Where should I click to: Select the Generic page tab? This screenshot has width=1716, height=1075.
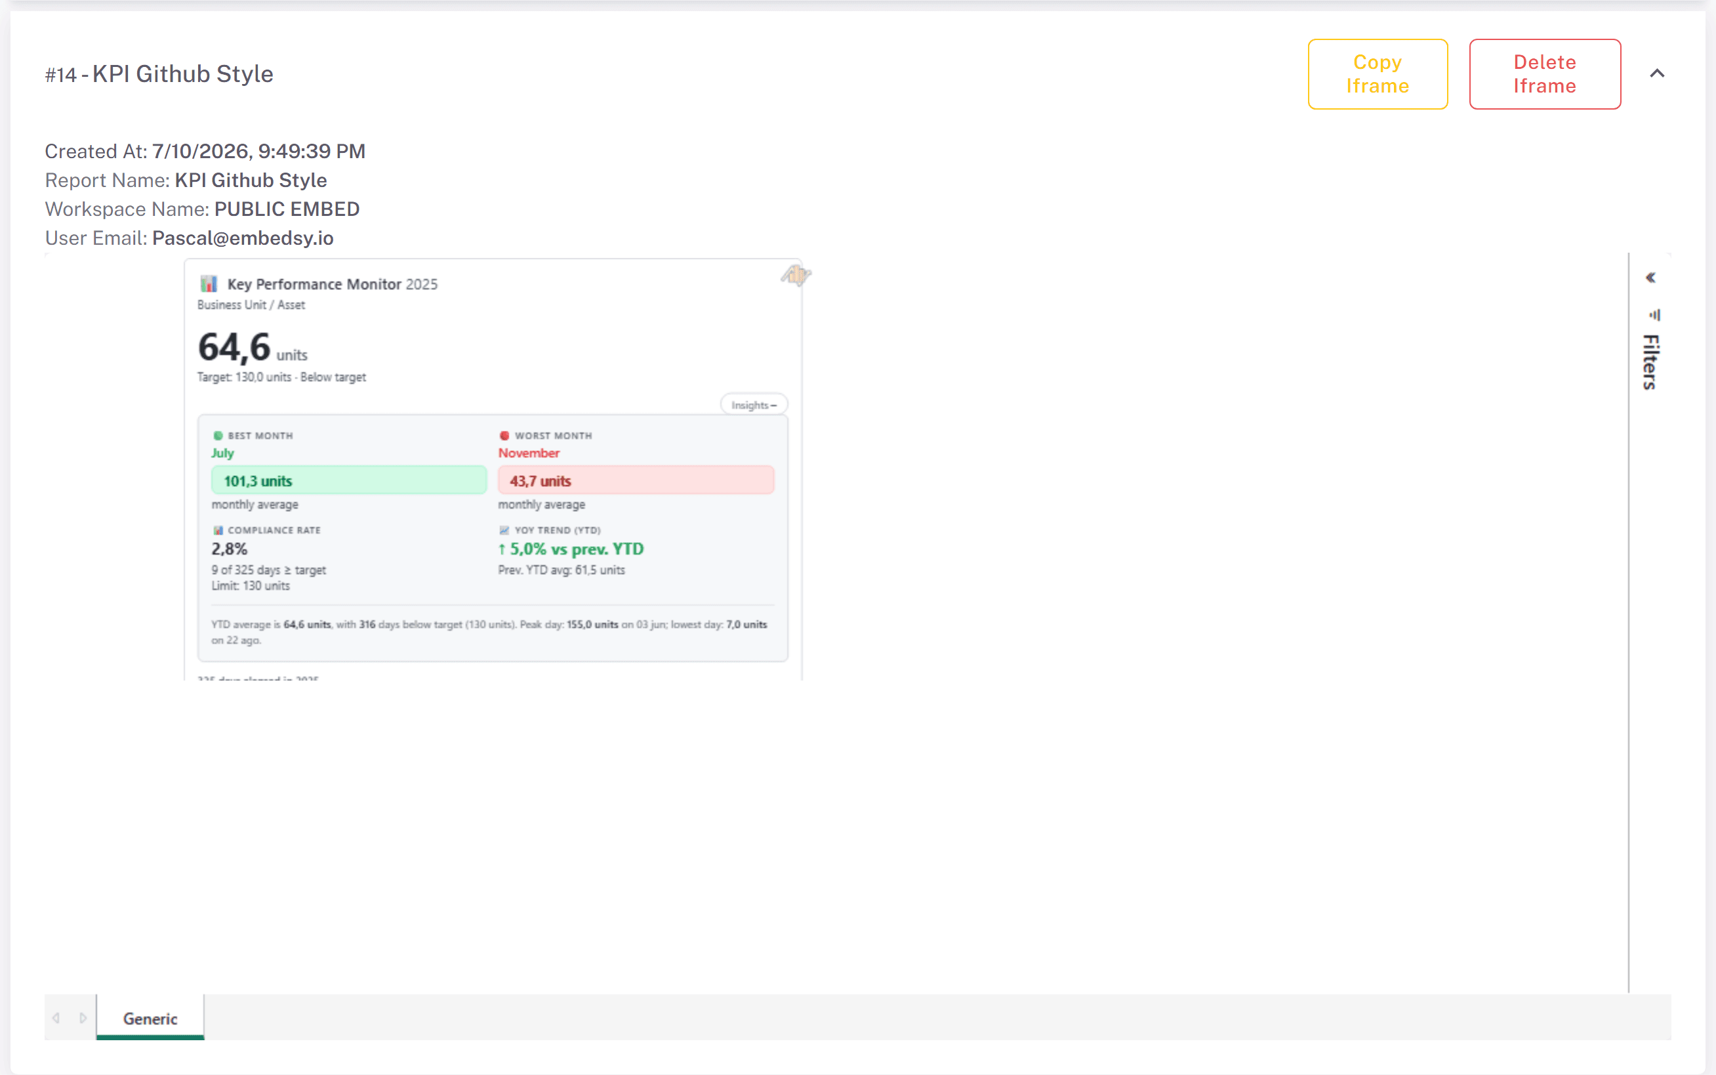pos(150,1018)
